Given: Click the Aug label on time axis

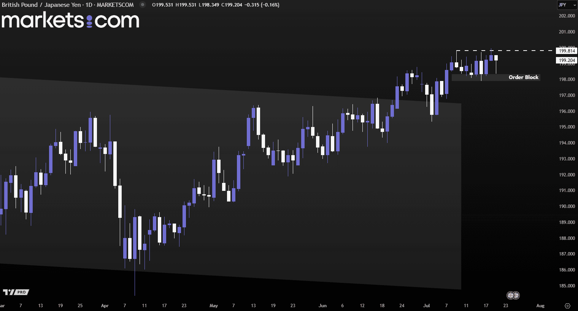Looking at the screenshot, I should (x=540, y=306).
